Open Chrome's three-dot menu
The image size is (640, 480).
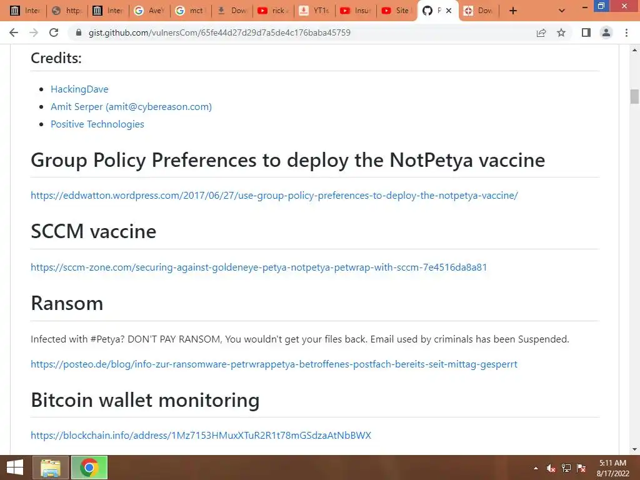tap(626, 32)
